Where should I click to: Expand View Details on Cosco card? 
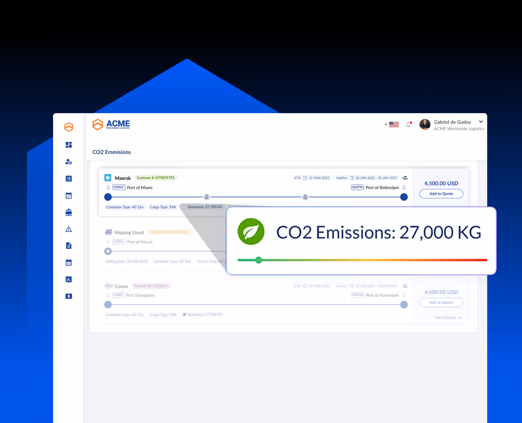(x=448, y=318)
